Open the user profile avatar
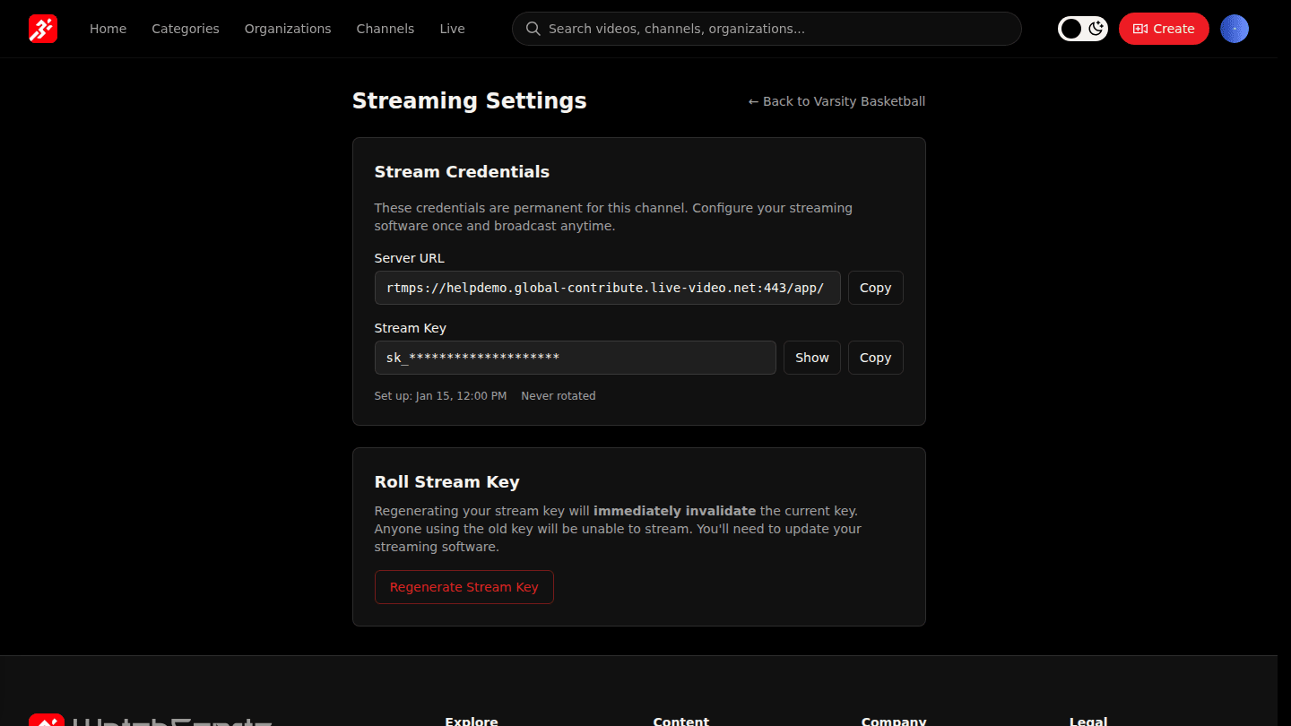The image size is (1291, 726). pos(1235,29)
